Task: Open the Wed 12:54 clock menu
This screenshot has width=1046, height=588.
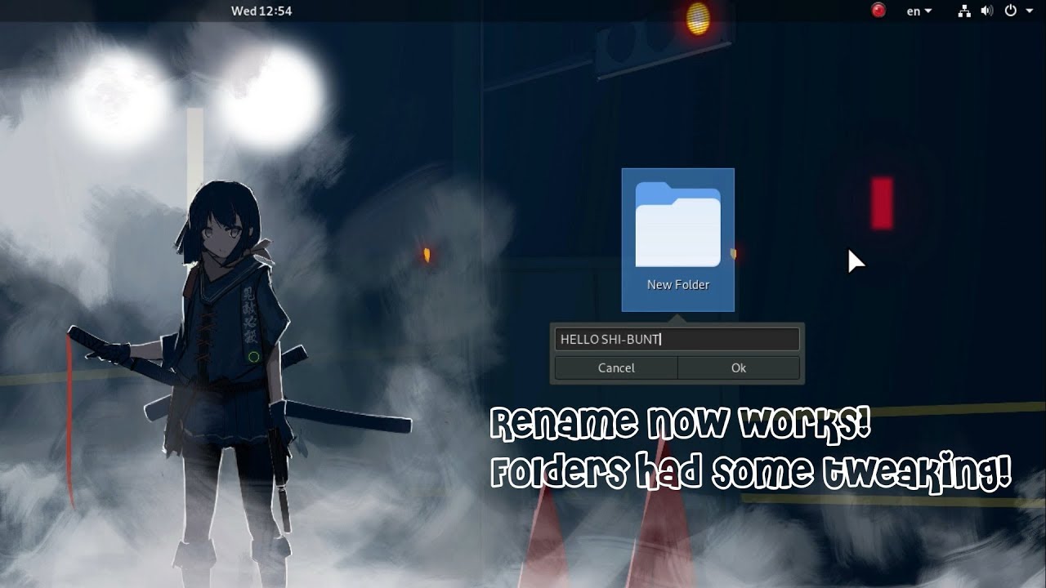Action: click(x=261, y=11)
